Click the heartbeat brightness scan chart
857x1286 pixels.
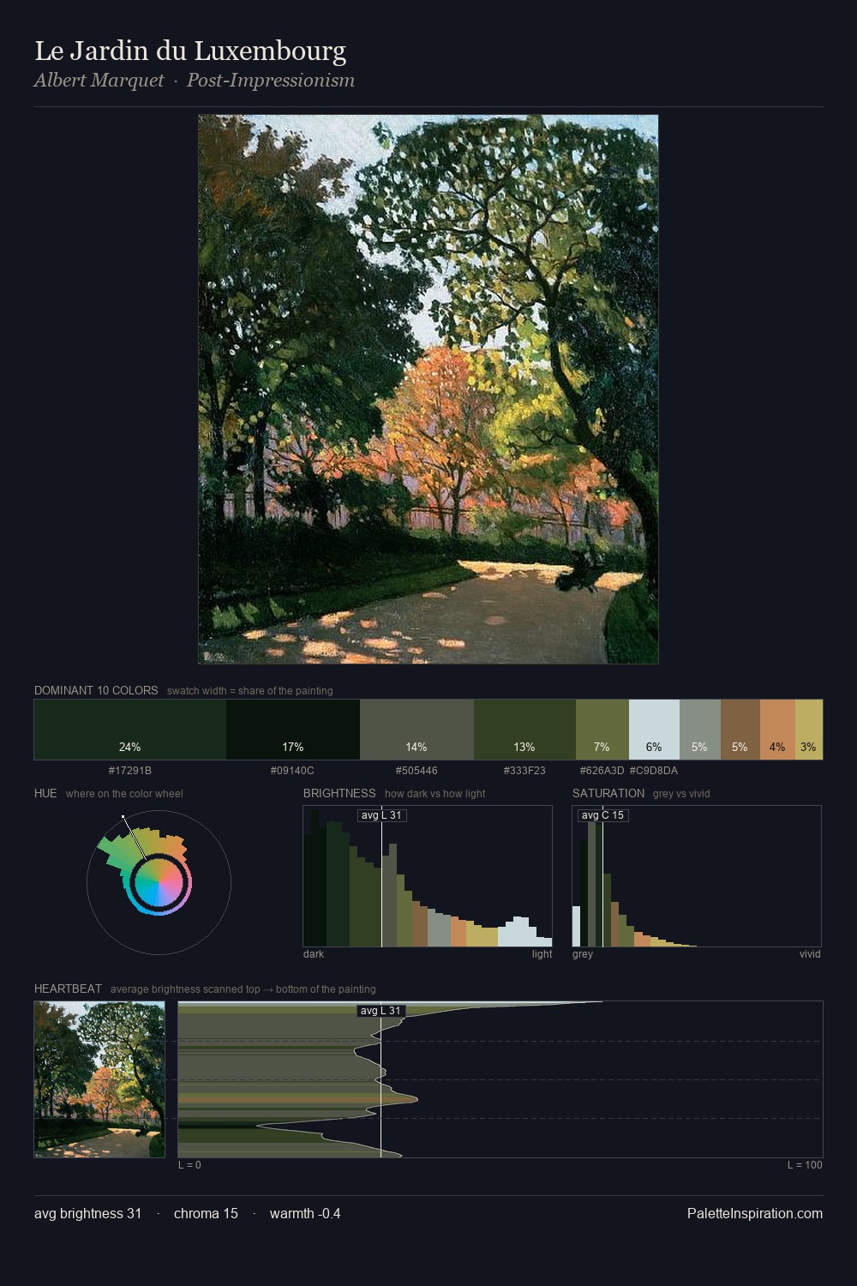(x=500, y=1079)
